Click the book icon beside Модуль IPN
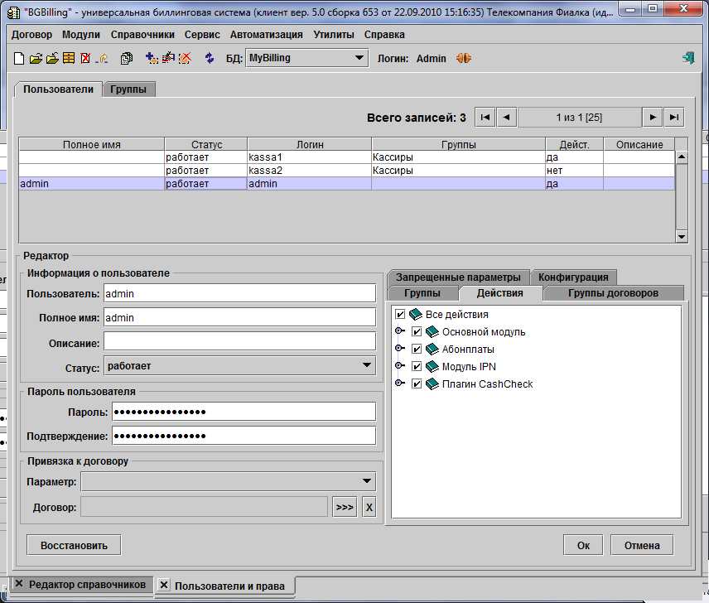The height and width of the screenshot is (603, 709). coord(432,366)
